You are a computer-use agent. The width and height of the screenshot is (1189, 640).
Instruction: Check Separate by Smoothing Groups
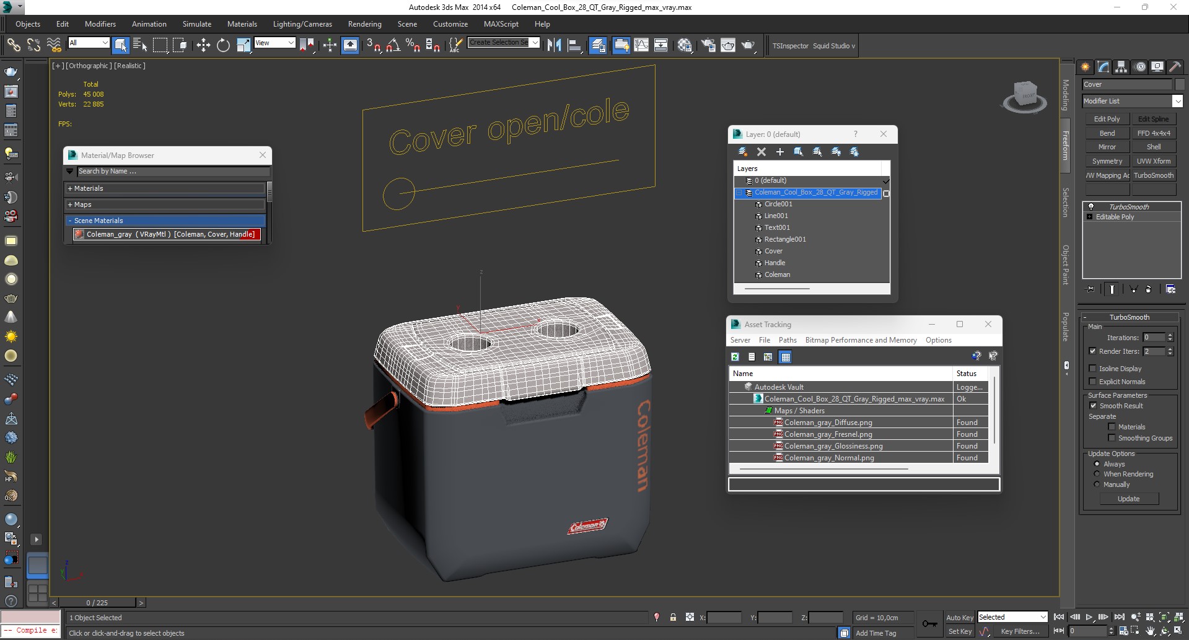(x=1112, y=438)
